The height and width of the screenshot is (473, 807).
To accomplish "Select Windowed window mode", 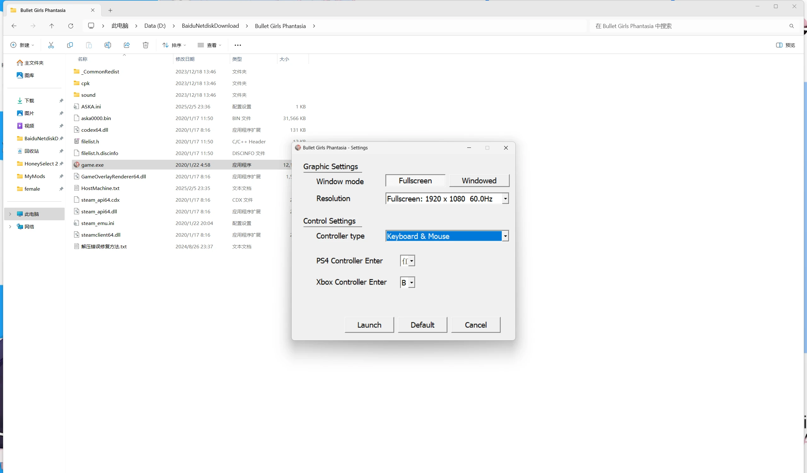I will [x=479, y=181].
